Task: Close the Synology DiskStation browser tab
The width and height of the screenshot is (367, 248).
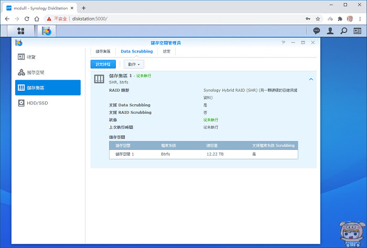Action: (72, 8)
